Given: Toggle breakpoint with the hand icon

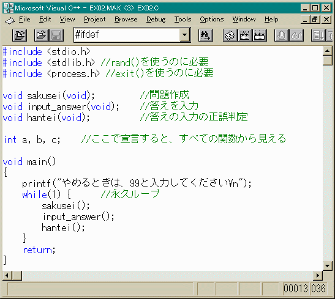Looking at the screenshot, I should coord(281,35).
